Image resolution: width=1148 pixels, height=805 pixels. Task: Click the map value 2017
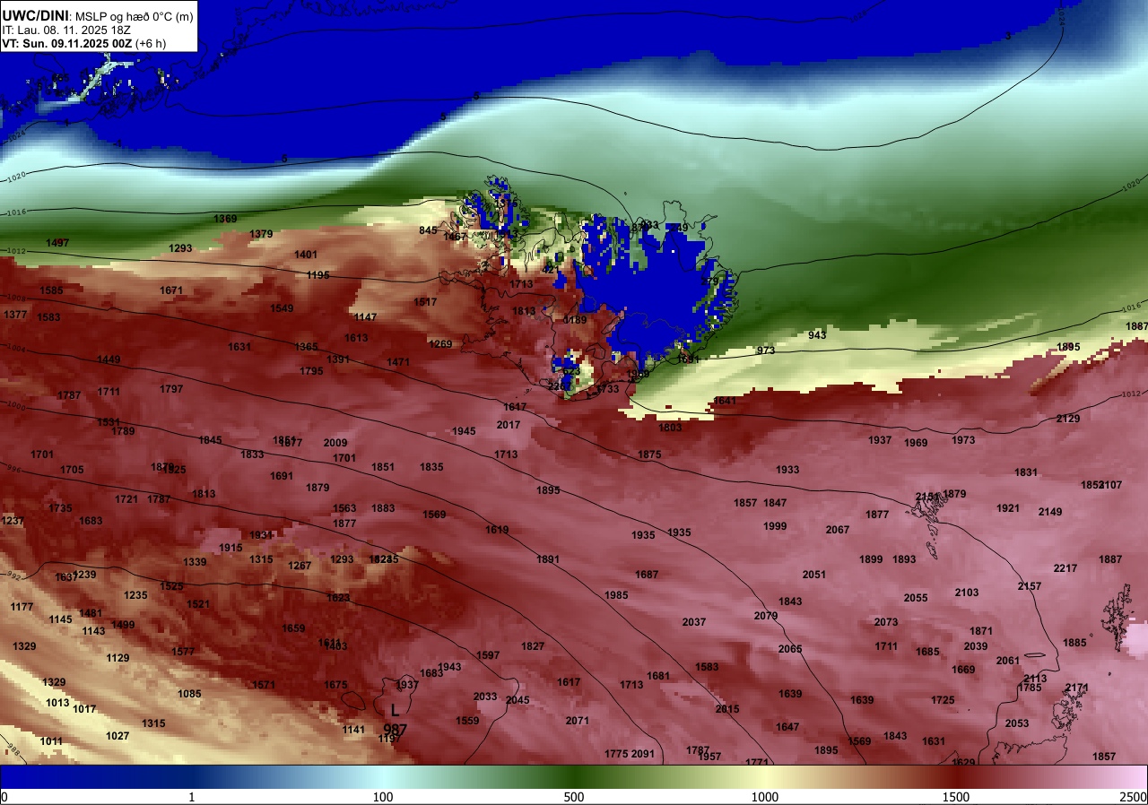click(x=509, y=425)
